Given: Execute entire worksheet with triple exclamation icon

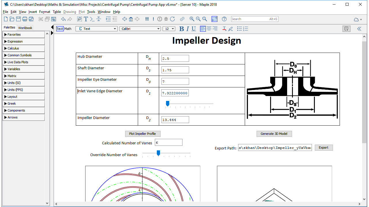Looking at the screenshot, I should tap(147, 19).
